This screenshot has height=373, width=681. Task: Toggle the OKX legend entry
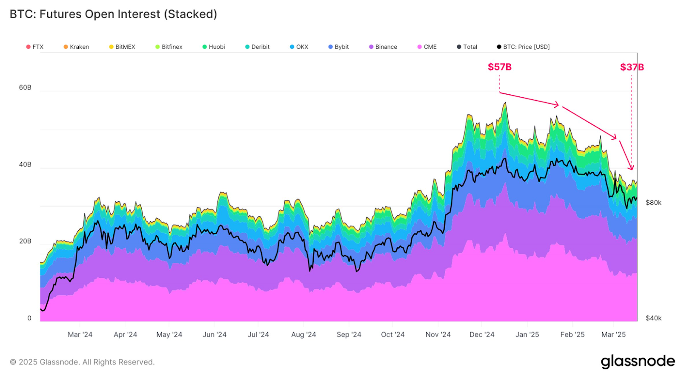click(x=299, y=47)
